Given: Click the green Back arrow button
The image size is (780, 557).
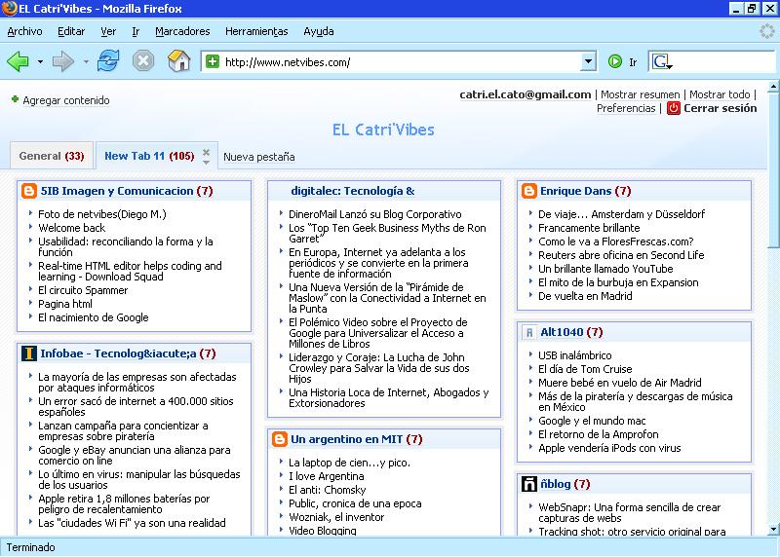Looking at the screenshot, I should coord(18,61).
